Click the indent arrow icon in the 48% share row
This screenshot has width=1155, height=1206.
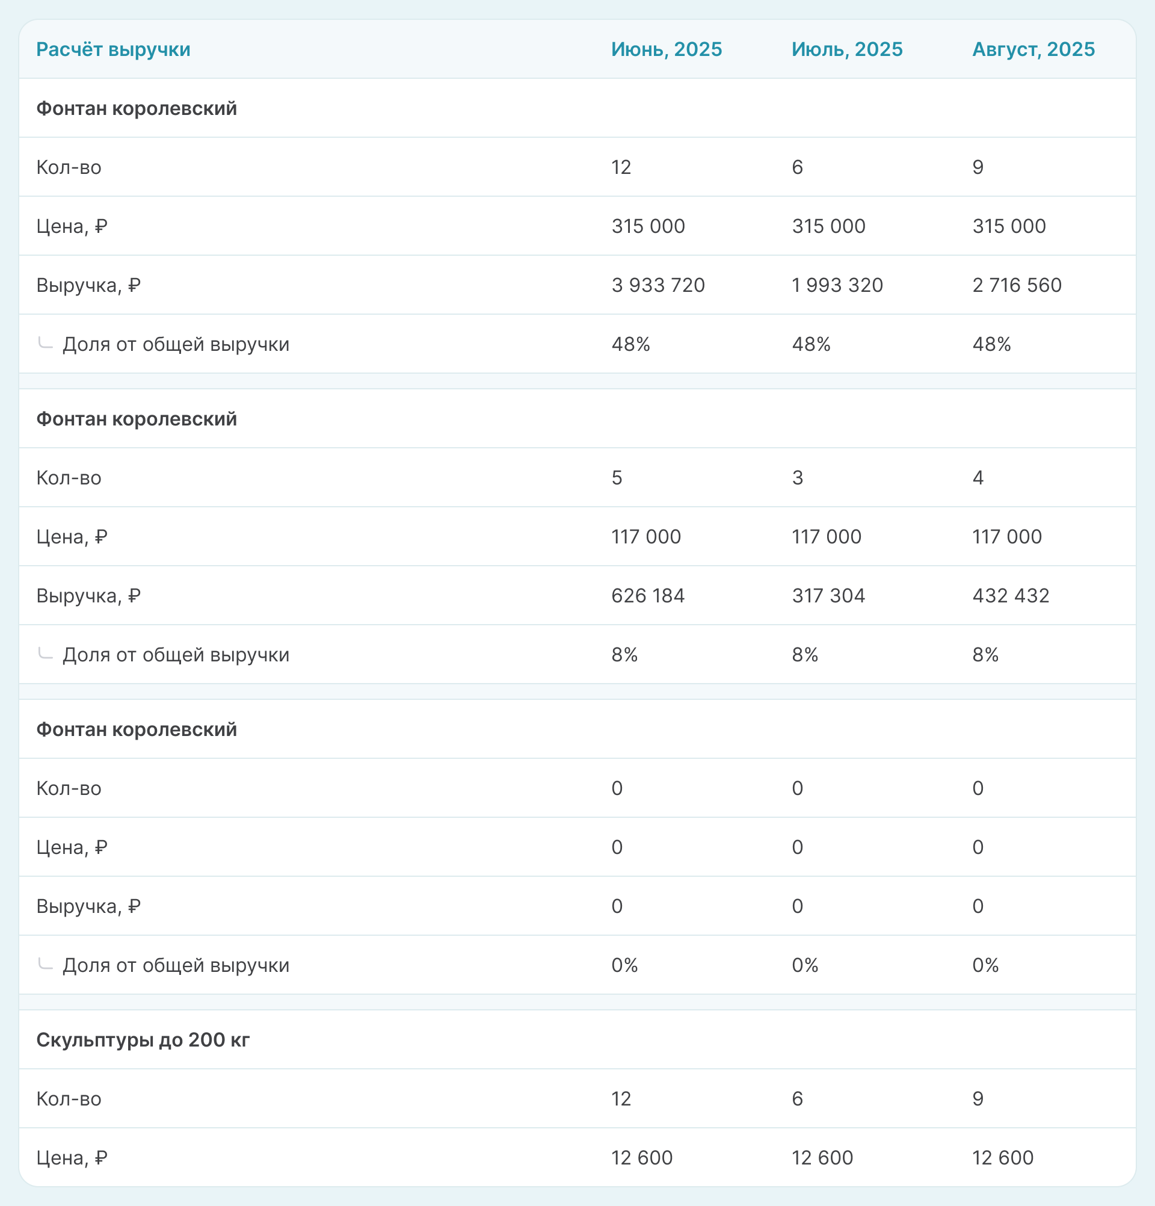coord(46,343)
